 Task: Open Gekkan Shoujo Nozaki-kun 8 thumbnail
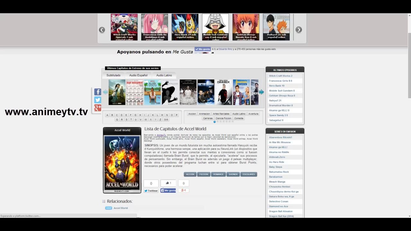[x=246, y=27]
